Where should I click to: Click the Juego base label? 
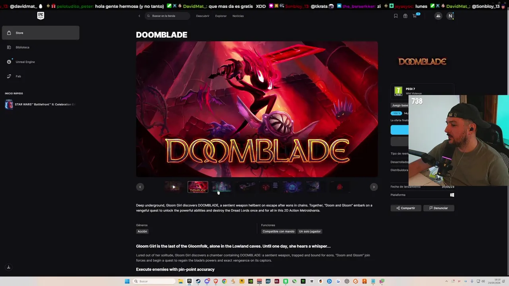(400, 105)
